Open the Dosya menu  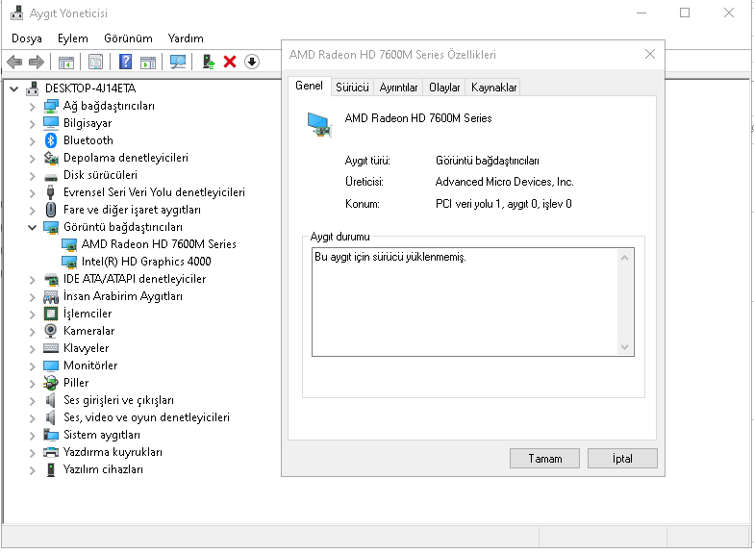pos(27,38)
